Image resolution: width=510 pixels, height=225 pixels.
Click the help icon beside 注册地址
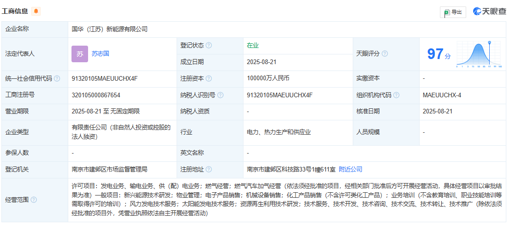[x=209, y=169]
